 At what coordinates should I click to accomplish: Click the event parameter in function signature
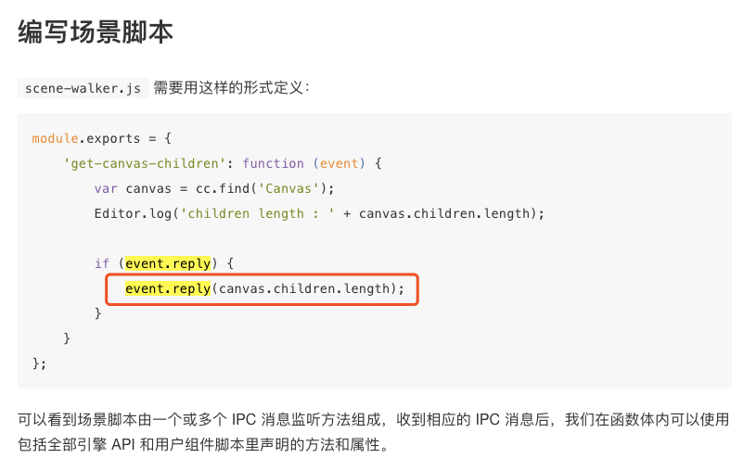(x=339, y=163)
